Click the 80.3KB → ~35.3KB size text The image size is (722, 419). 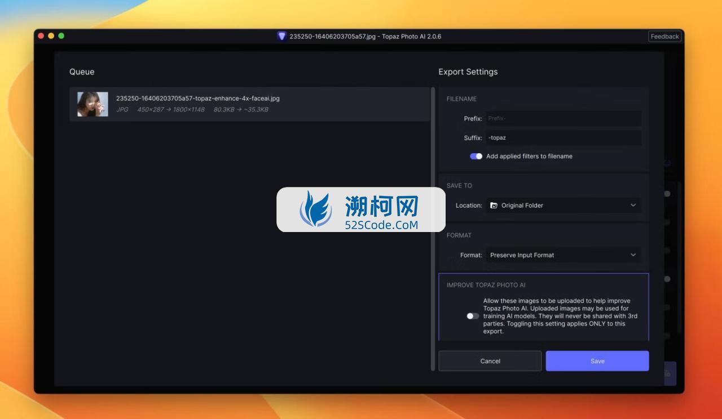coord(241,109)
